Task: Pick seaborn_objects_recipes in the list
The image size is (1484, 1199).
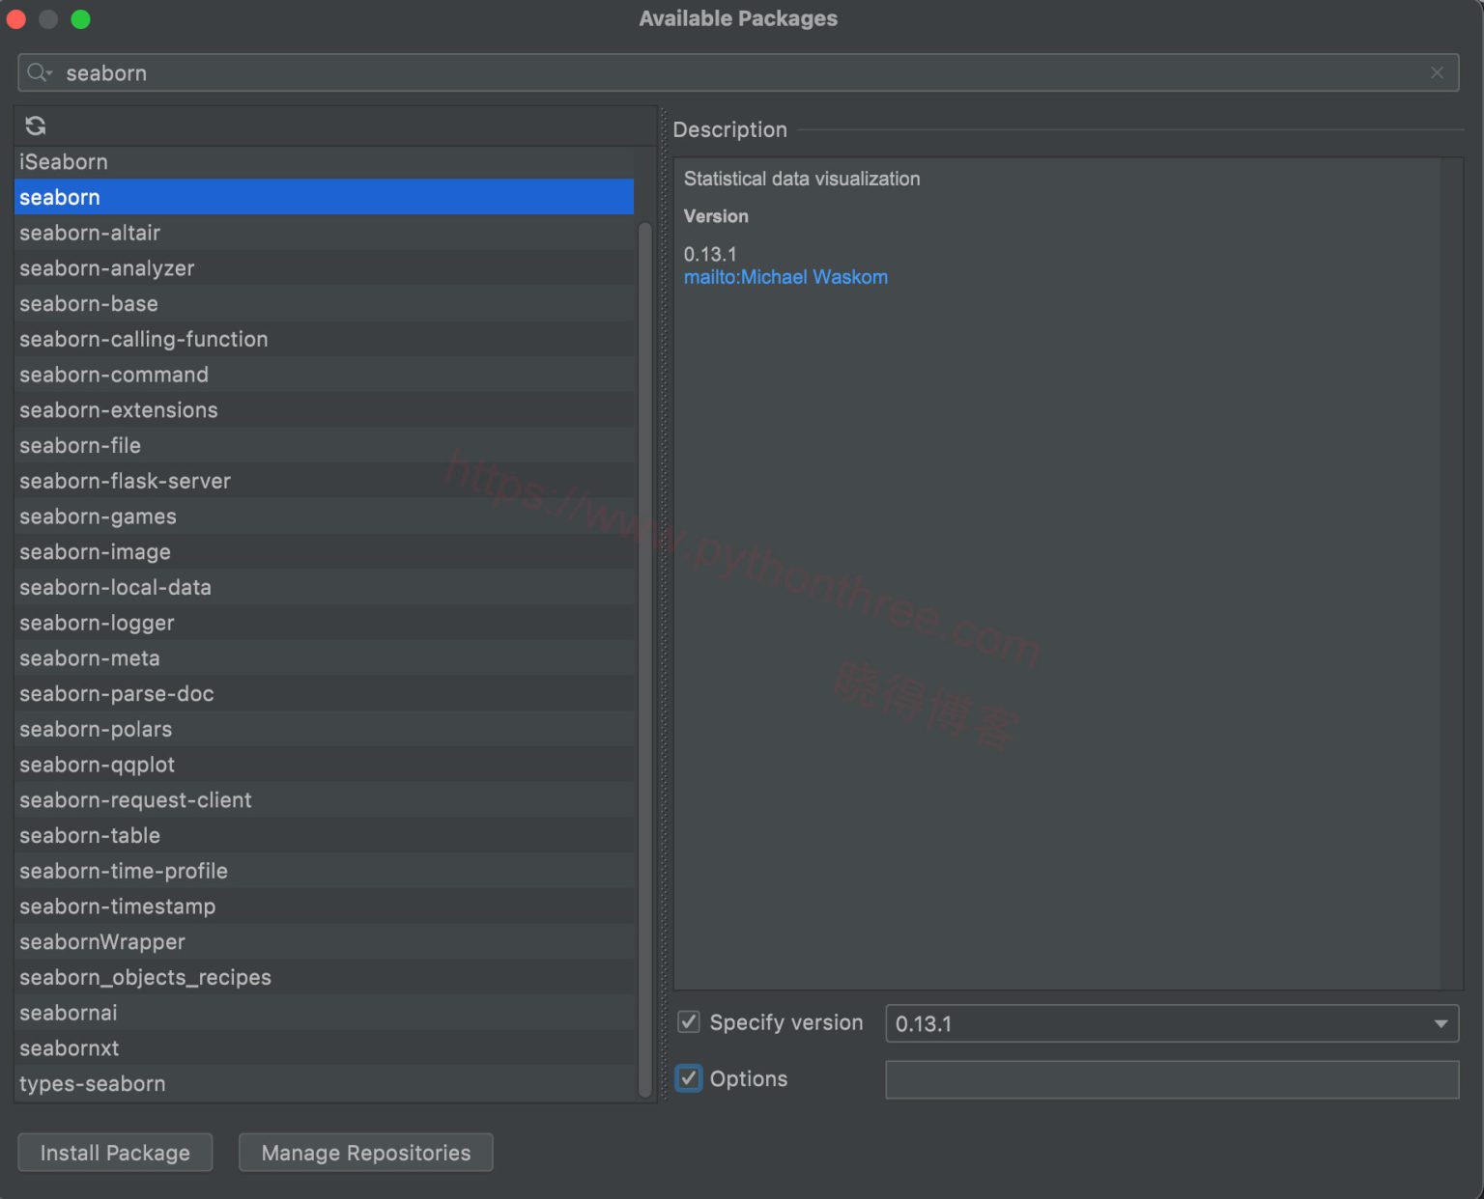Action: pyautogui.click(x=145, y=977)
